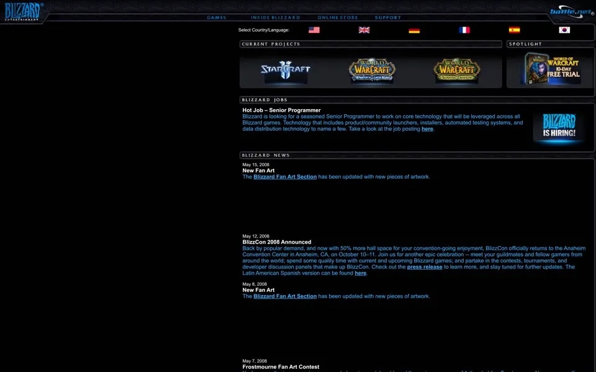596x372 pixels.
Task: Select the United Kingdom flag
Action: tap(364, 30)
